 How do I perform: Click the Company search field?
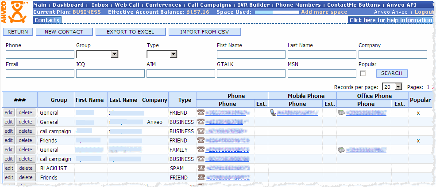[393, 55]
